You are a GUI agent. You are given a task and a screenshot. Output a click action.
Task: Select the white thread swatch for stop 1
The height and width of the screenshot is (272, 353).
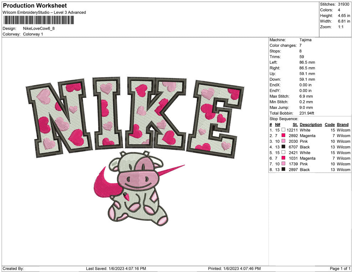pyautogui.click(x=283, y=130)
